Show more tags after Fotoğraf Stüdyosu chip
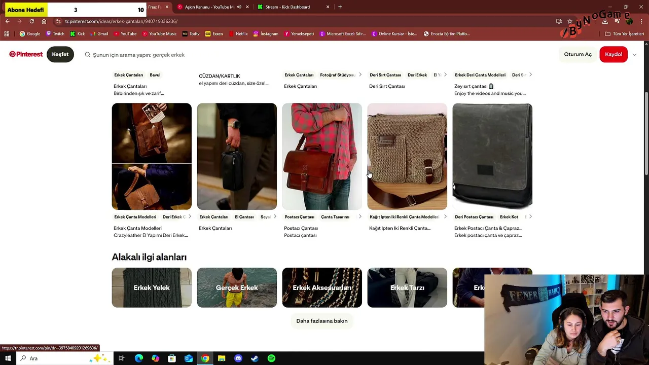The image size is (649, 365). click(360, 75)
